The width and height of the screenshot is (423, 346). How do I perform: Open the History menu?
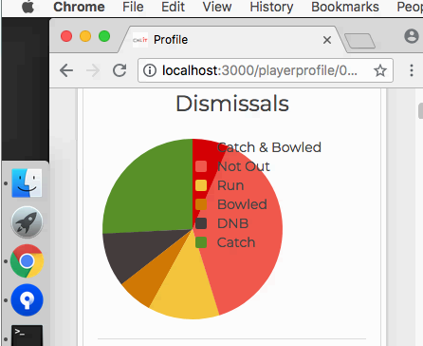click(271, 7)
